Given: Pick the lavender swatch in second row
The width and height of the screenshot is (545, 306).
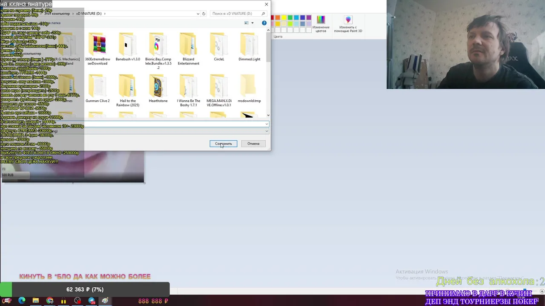Looking at the screenshot, I should tap(309, 24).
